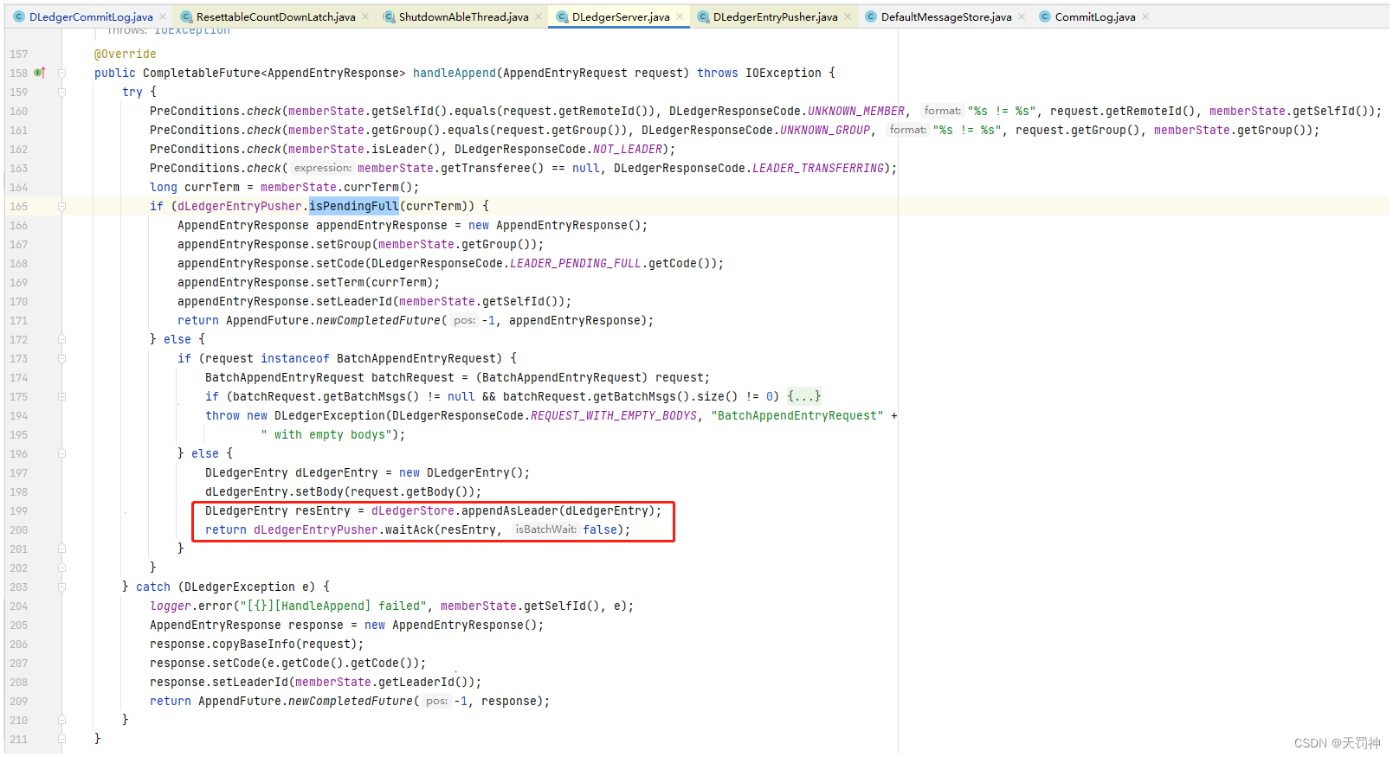The height and width of the screenshot is (757, 1393).
Task: Fold the inner else block at line 196
Action: click(61, 453)
